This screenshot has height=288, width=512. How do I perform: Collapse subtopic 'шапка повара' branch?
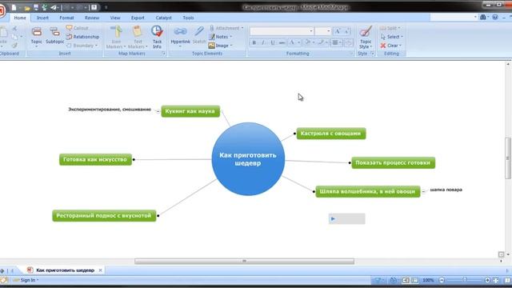click(423, 191)
